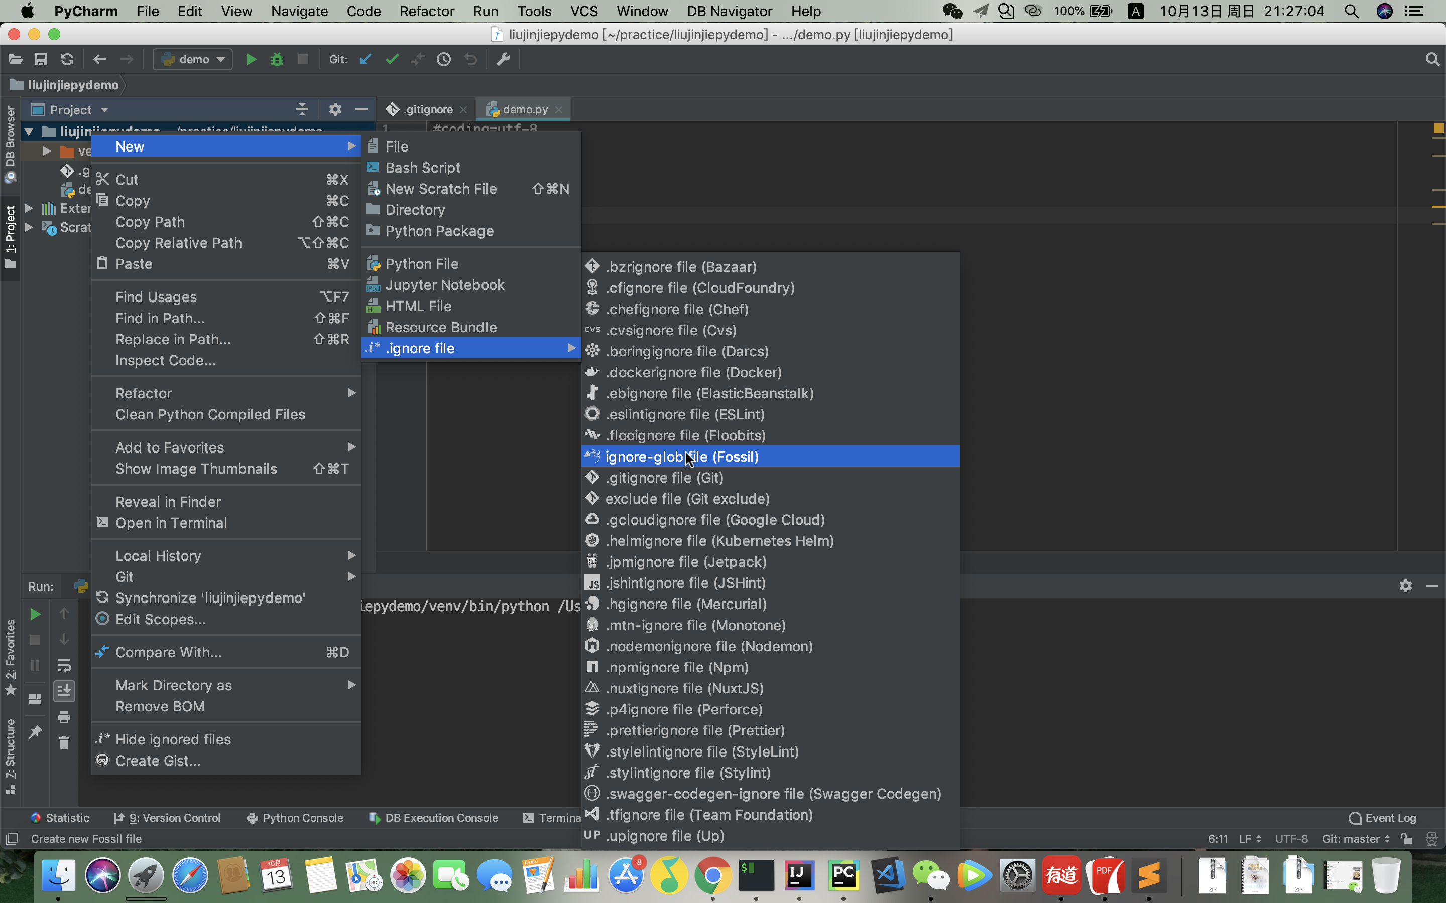Click the Git update project arrow icon
The width and height of the screenshot is (1446, 903).
click(365, 59)
